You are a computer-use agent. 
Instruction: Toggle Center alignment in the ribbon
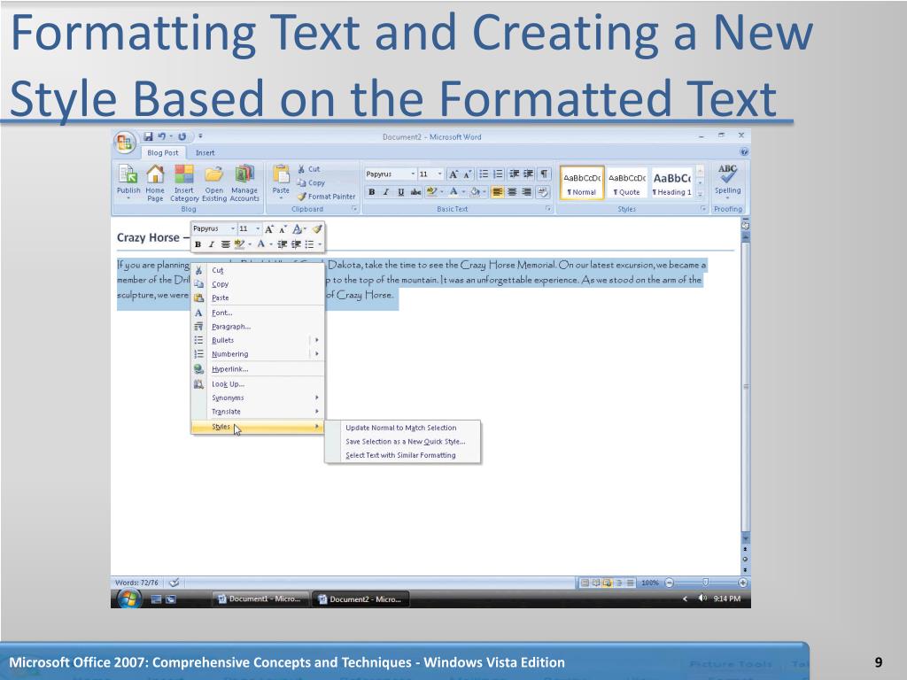click(512, 192)
